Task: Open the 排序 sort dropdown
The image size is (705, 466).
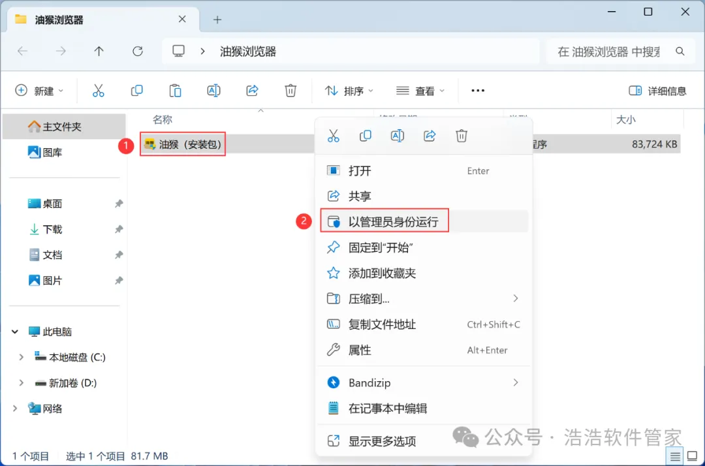Action: [349, 91]
